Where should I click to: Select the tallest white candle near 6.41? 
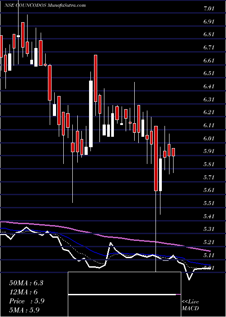pyautogui.click(x=91, y=114)
